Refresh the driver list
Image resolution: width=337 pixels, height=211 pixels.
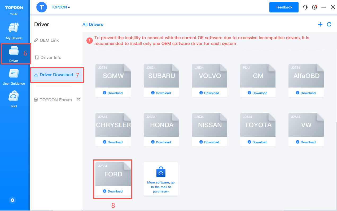pyautogui.click(x=329, y=24)
